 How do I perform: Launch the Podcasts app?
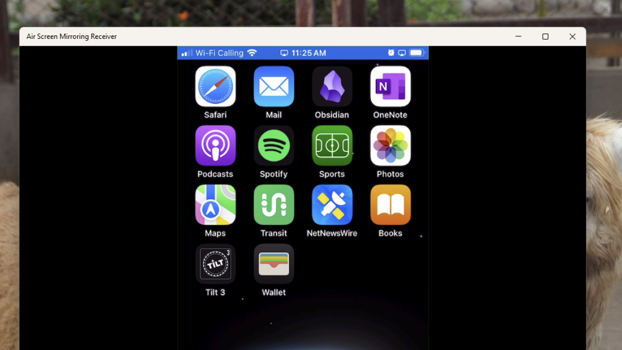tap(215, 145)
